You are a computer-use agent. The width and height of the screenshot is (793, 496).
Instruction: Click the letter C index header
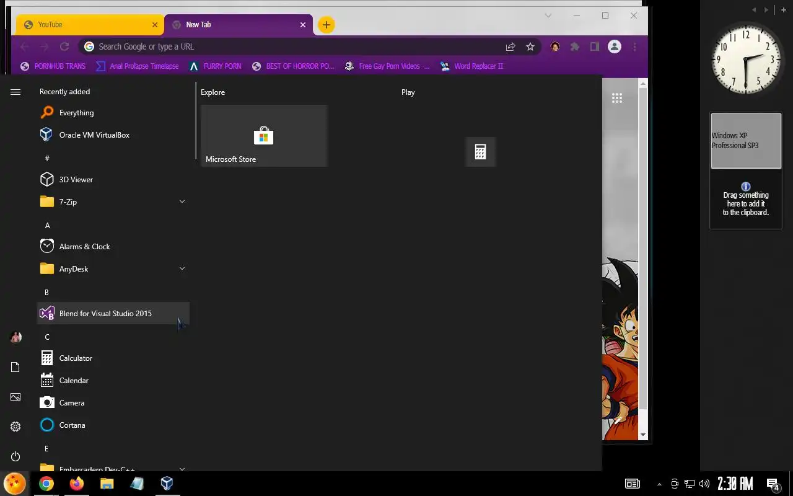tap(47, 337)
